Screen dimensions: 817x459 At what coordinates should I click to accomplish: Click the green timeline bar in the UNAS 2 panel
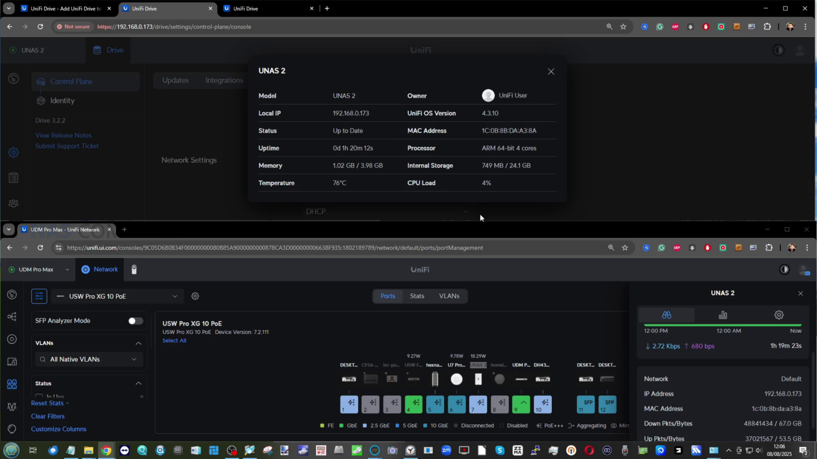point(722,325)
